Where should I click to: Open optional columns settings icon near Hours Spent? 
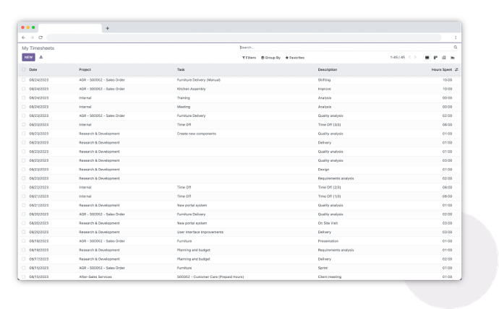456,69
